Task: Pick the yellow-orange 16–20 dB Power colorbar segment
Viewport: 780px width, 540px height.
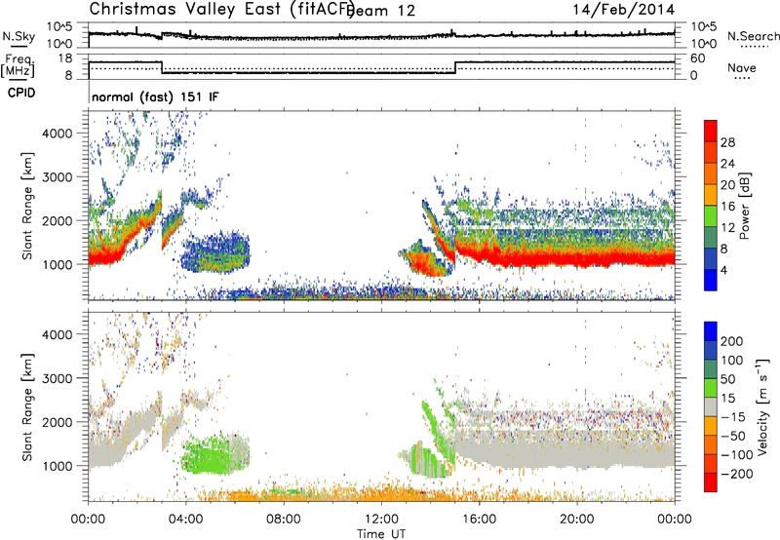Action: point(711,194)
